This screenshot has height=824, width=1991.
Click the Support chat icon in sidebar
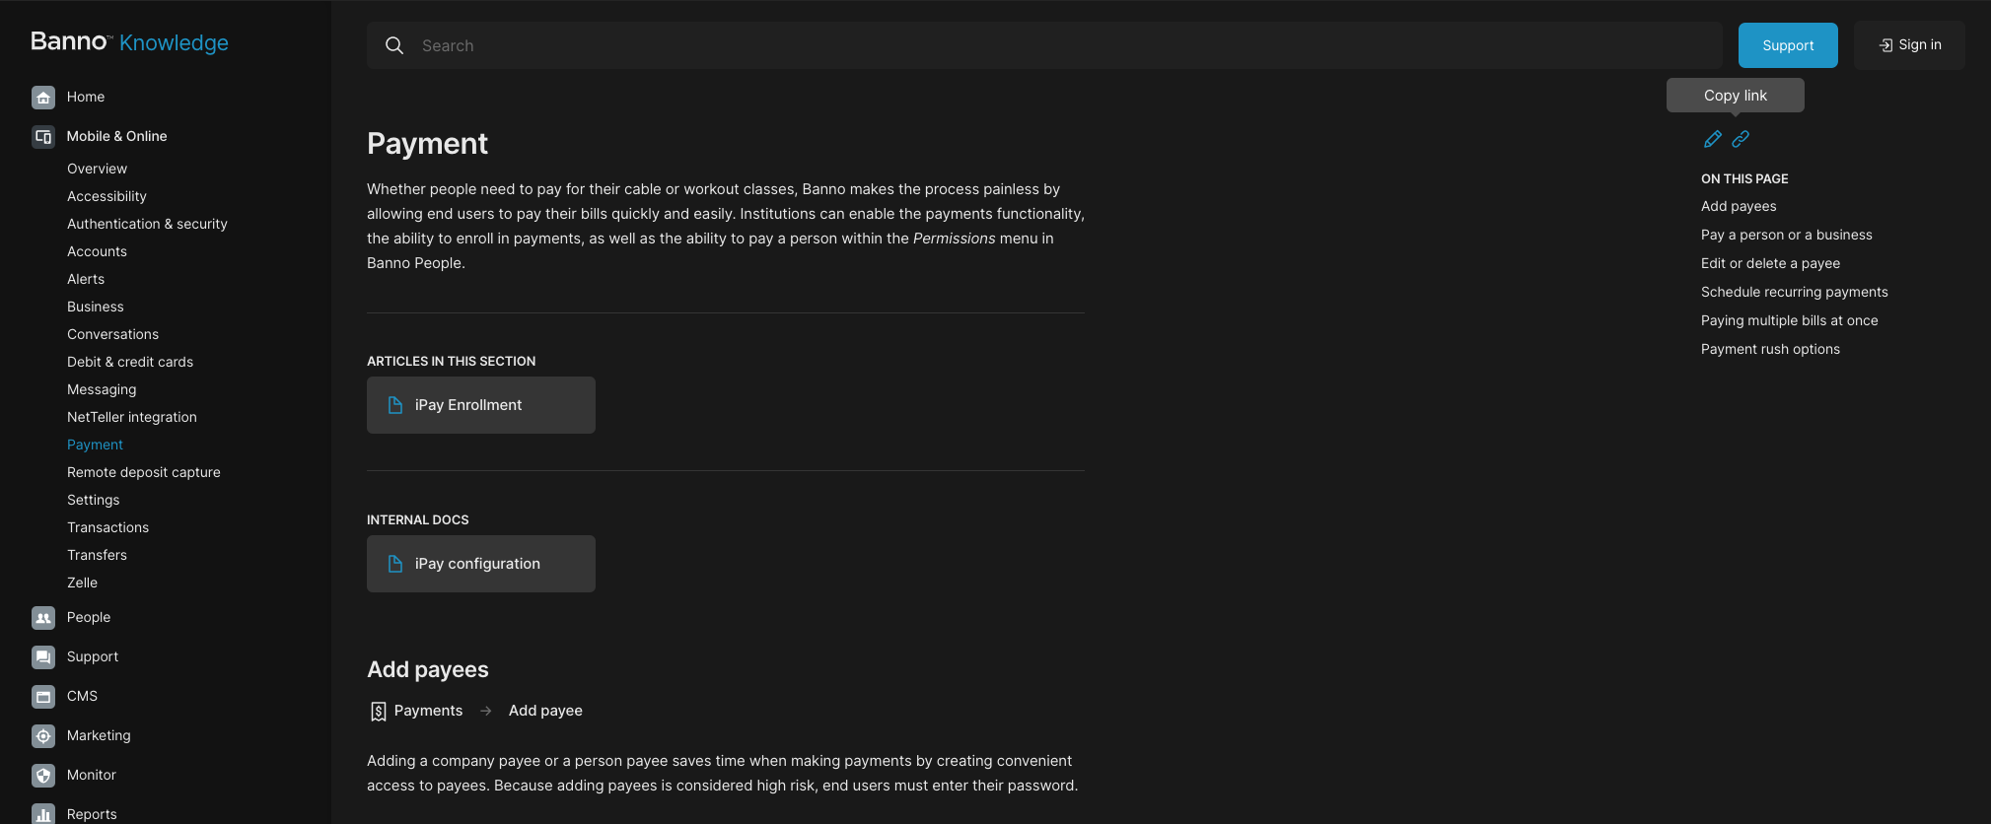(43, 657)
